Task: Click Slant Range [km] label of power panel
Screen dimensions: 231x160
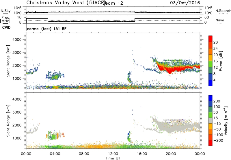Action: pyautogui.click(x=8, y=61)
